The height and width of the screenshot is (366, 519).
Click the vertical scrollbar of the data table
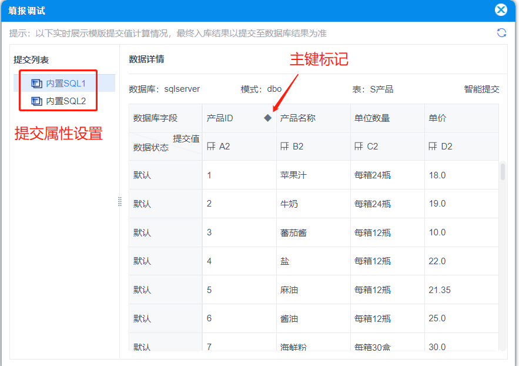tap(503, 171)
